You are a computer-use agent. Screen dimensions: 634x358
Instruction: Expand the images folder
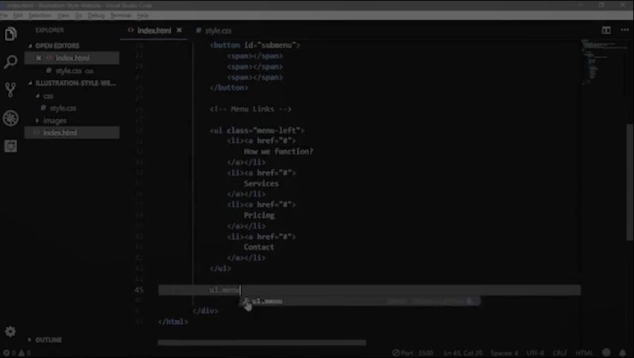(54, 120)
